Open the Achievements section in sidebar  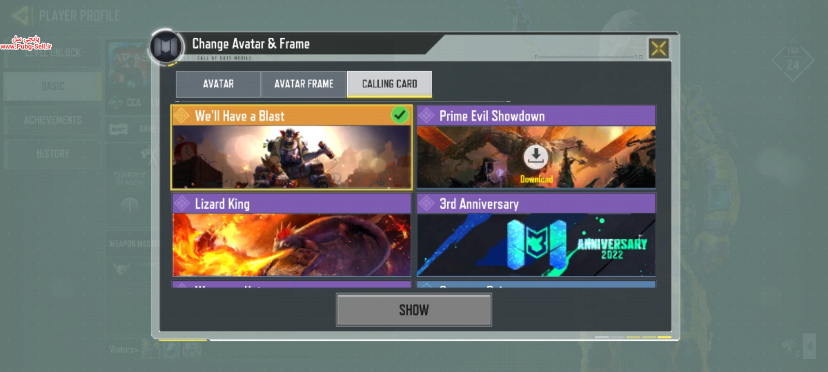pyautogui.click(x=53, y=120)
